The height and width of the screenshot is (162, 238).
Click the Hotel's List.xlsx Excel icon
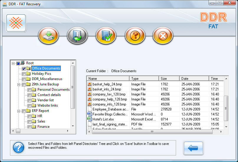click(x=90, y=119)
